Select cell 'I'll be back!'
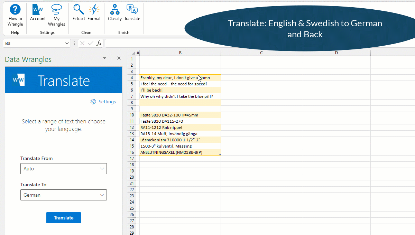This screenshot has width=415, height=235. click(x=180, y=90)
